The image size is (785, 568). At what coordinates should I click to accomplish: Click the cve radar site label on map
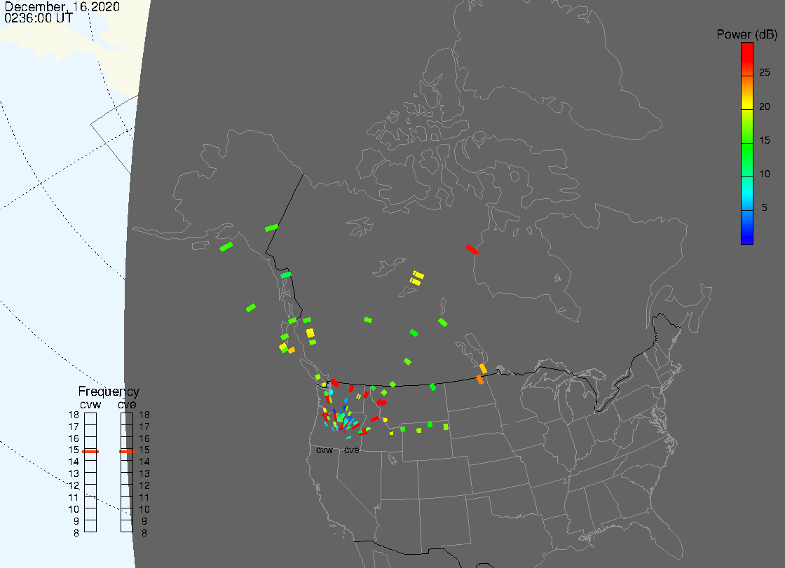pyautogui.click(x=351, y=450)
